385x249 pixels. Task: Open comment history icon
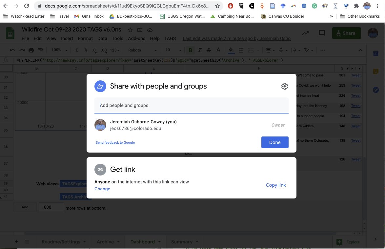(322, 33)
